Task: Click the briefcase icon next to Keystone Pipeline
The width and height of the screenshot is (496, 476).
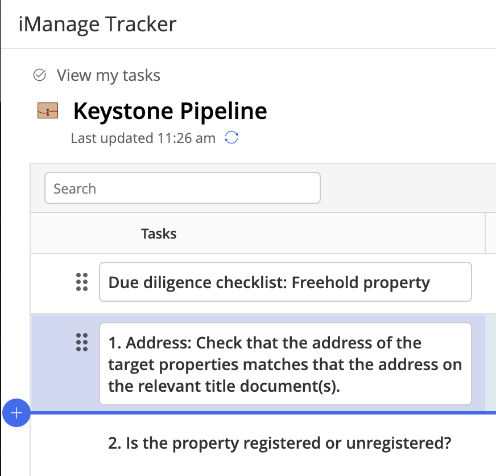Action: (x=48, y=110)
